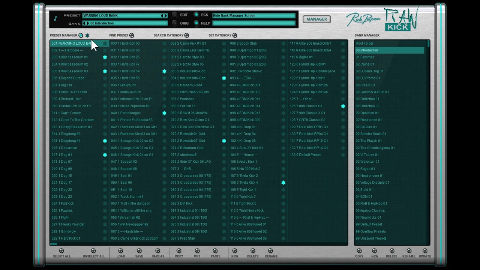480x270 pixels.
Task: Step to next bank with right arrow
Action: (x=88, y=23)
